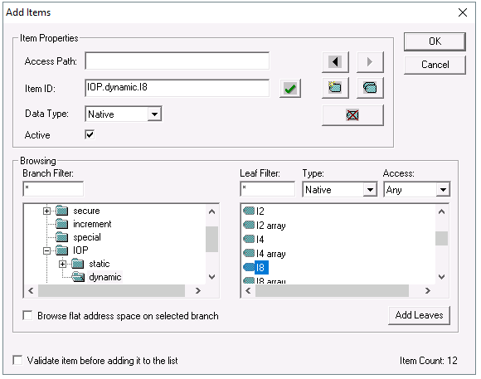Select the I4 leaf item

coord(260,239)
